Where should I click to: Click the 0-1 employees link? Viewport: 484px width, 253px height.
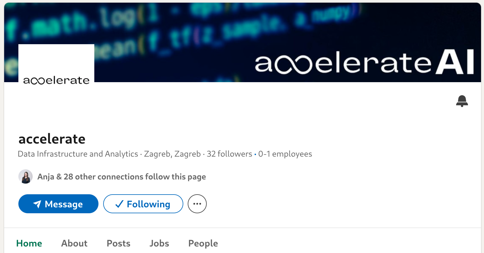coord(285,154)
